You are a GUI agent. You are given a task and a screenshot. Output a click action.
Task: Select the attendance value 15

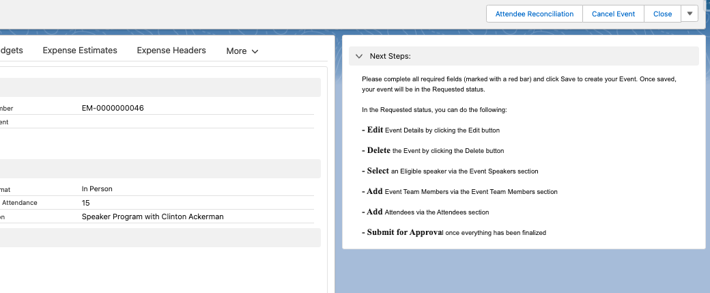[x=86, y=203]
